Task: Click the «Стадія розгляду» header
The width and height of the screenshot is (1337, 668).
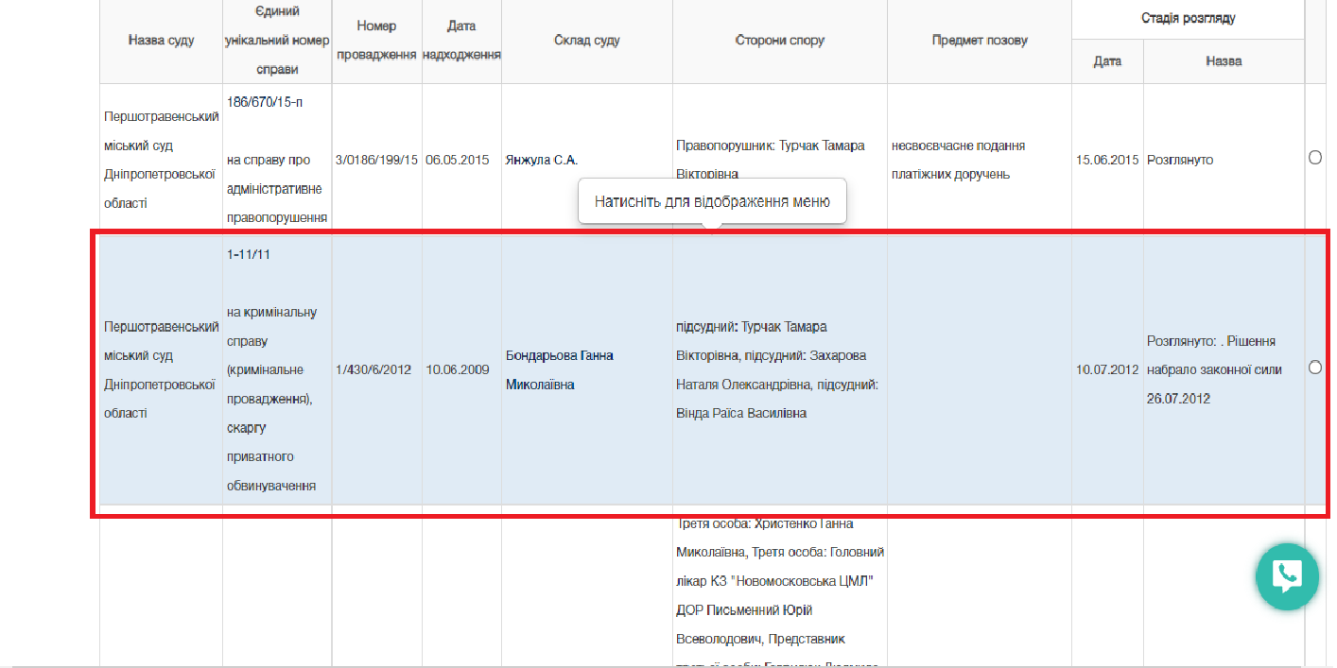Action: 1188,17
